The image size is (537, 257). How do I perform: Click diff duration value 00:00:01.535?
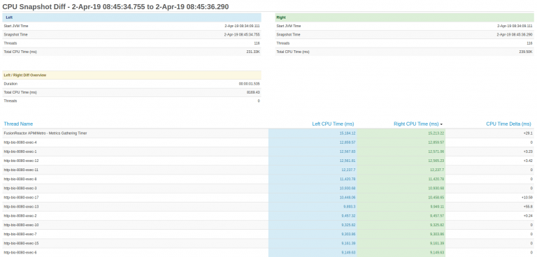point(250,84)
